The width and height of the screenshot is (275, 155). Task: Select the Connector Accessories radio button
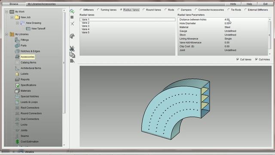196,9
